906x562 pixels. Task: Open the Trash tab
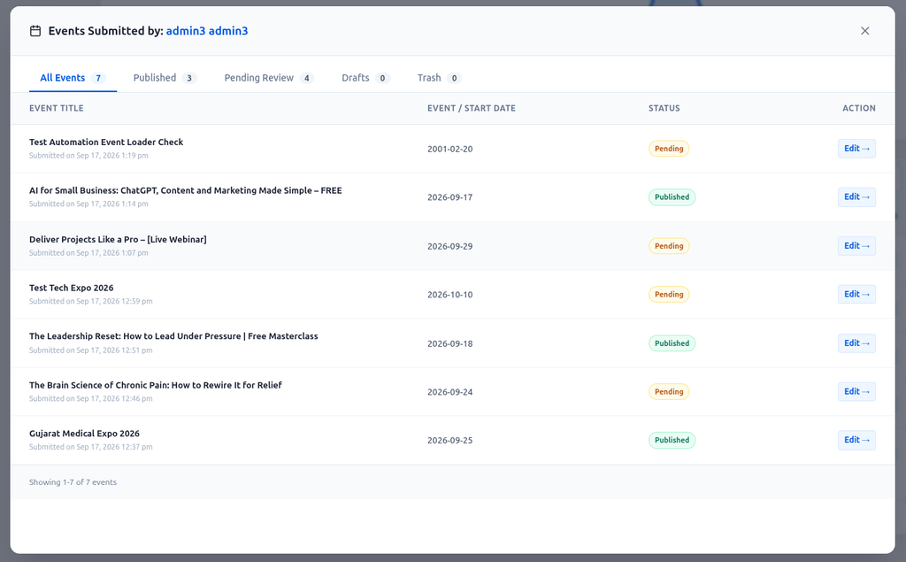click(x=439, y=78)
